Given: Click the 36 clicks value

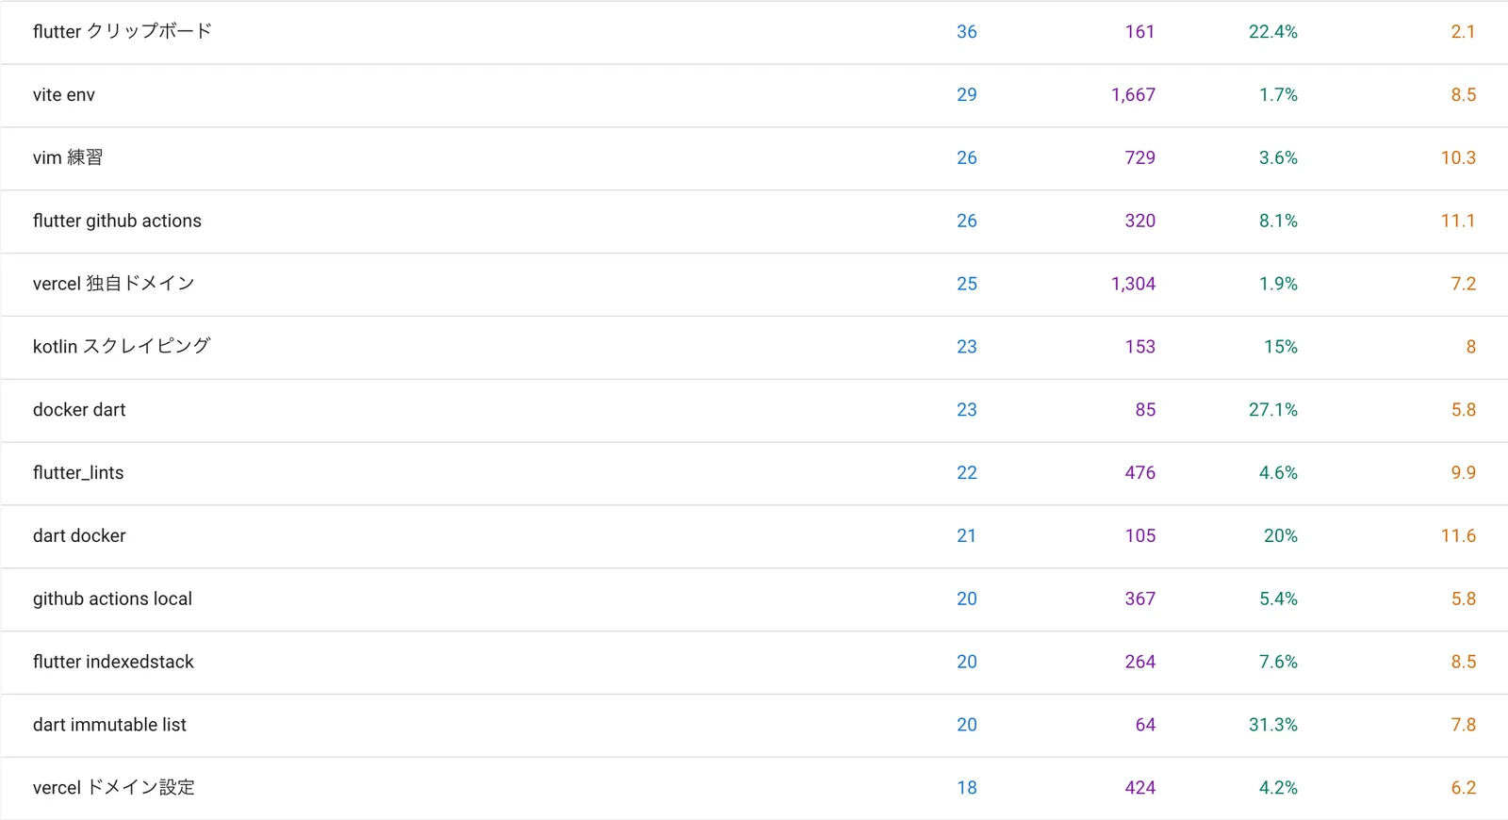Looking at the screenshot, I should pos(966,32).
